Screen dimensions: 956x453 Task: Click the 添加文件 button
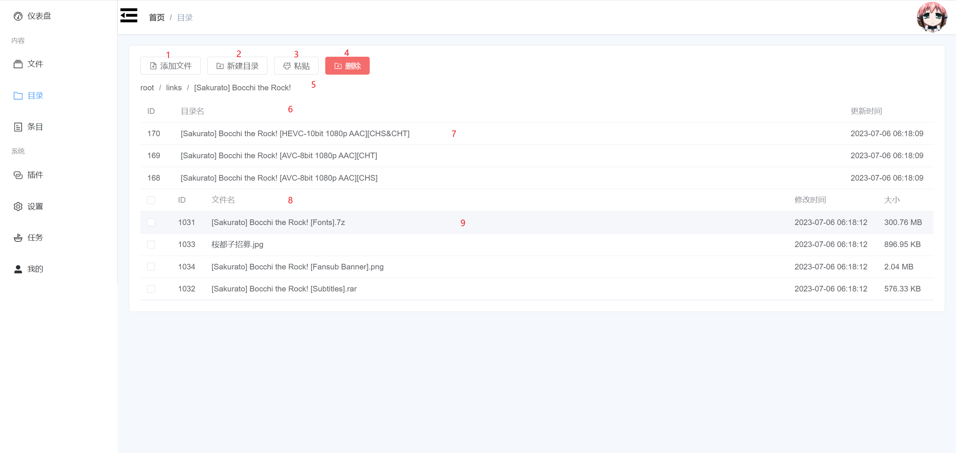coord(170,66)
